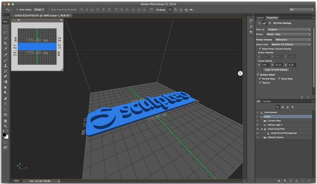This screenshot has height=184, width=317.
Task: Select the Type tool
Action: coord(6,104)
